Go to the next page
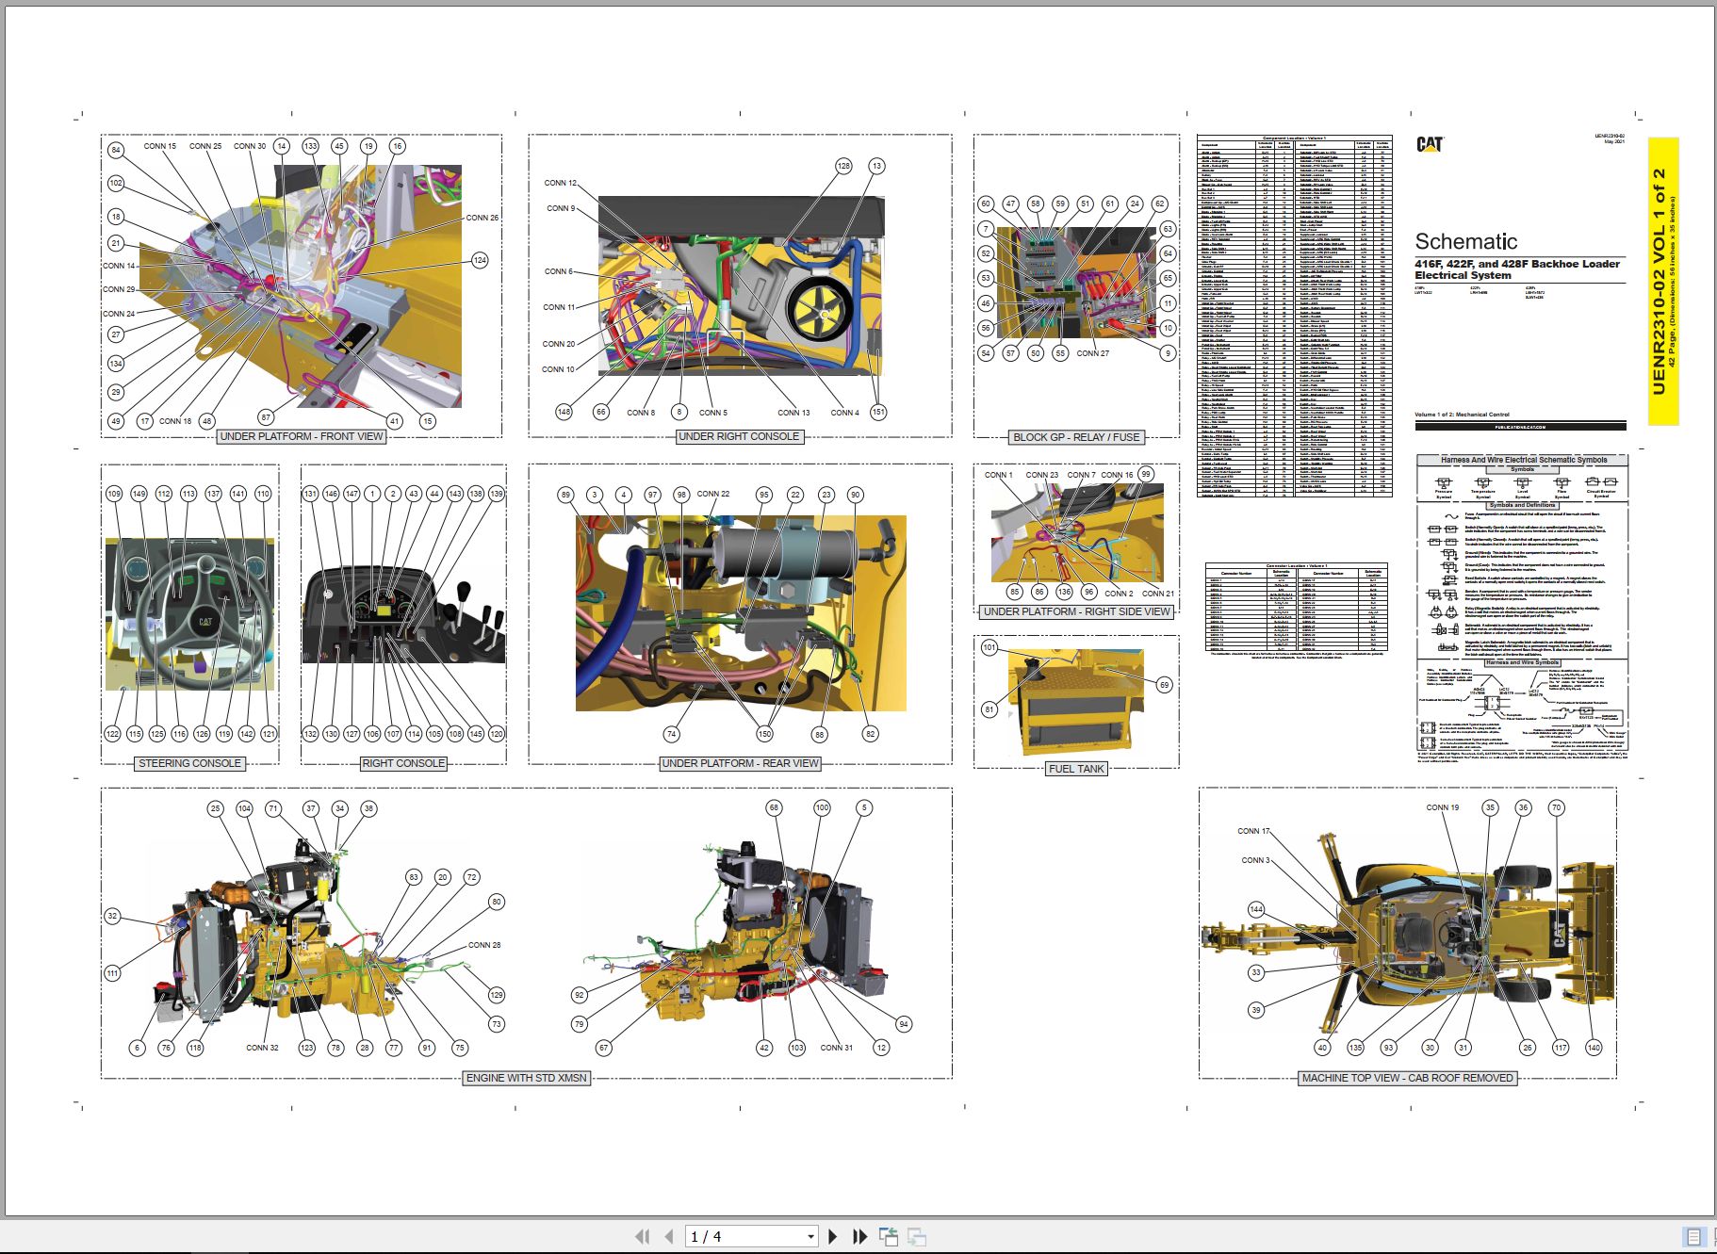The height and width of the screenshot is (1254, 1717). (x=833, y=1236)
